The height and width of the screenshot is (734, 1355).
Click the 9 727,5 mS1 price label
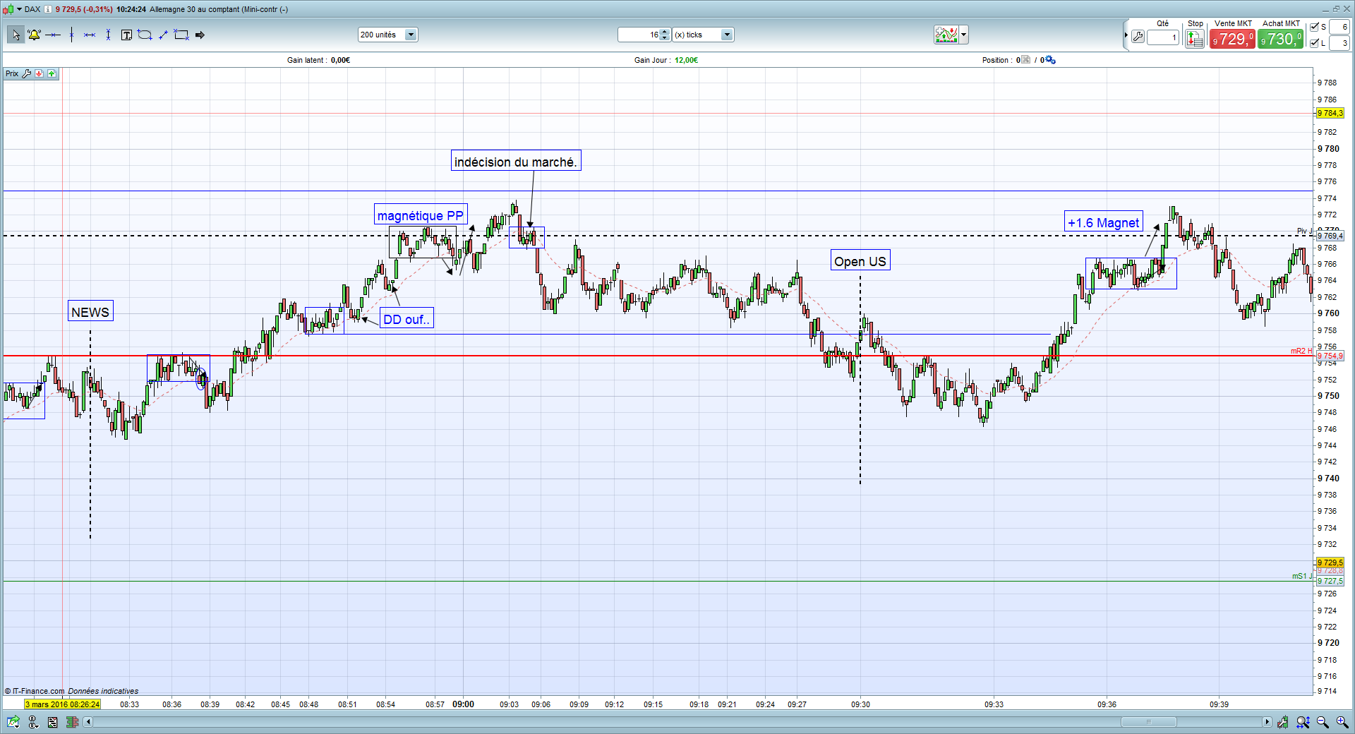1330,582
